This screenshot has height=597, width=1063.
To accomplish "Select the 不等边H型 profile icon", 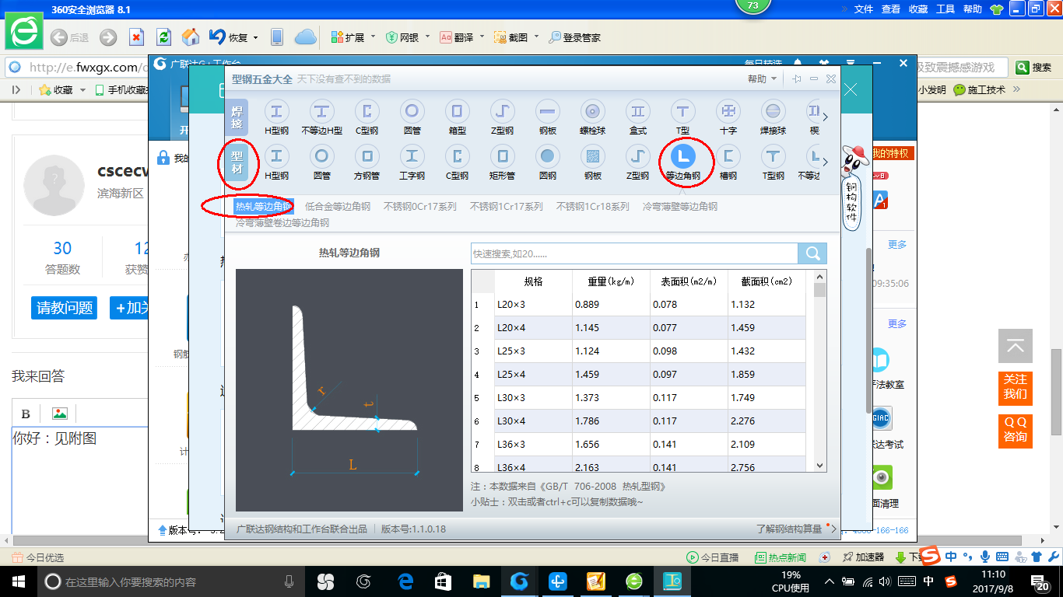I will 322,111.
